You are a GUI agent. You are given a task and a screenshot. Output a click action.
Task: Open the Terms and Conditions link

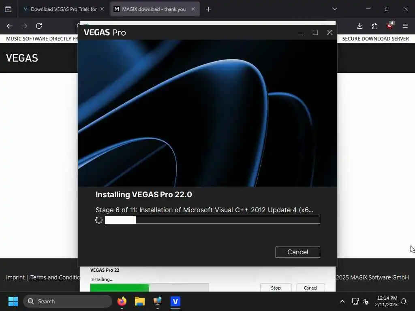(x=55, y=277)
